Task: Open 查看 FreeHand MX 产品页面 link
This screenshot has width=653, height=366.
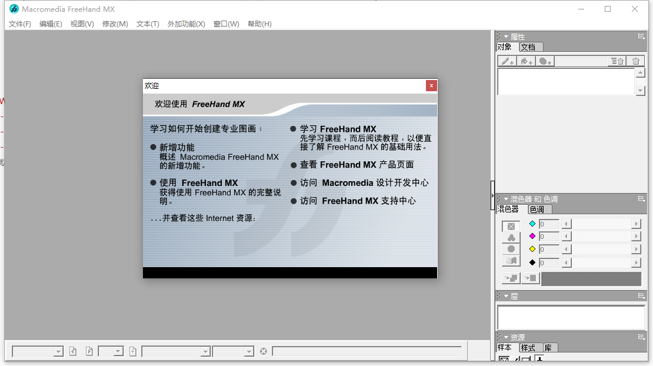Action: [357, 165]
